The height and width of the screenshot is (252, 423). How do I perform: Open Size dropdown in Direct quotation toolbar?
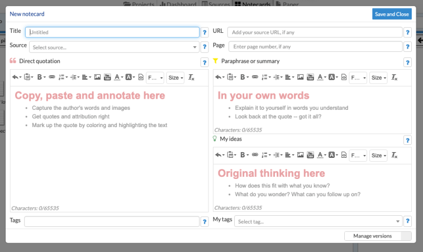[175, 78]
